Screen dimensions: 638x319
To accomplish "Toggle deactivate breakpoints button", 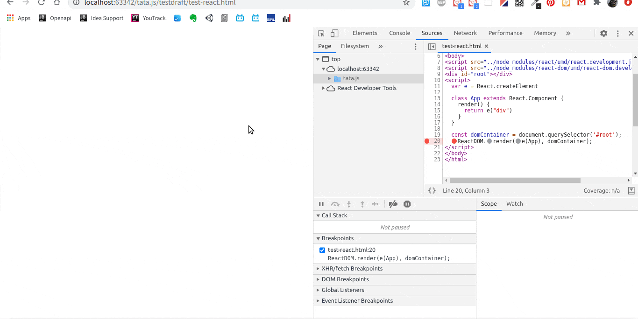I will tap(393, 204).
